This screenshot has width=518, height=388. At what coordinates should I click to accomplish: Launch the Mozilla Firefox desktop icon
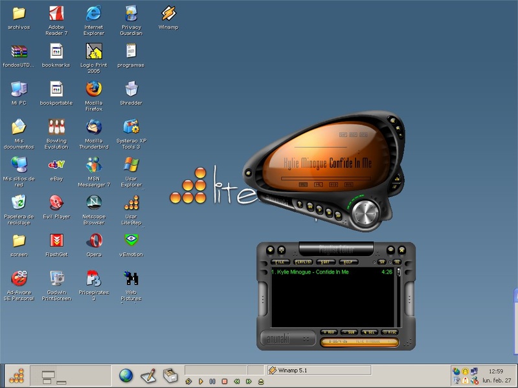tap(94, 89)
